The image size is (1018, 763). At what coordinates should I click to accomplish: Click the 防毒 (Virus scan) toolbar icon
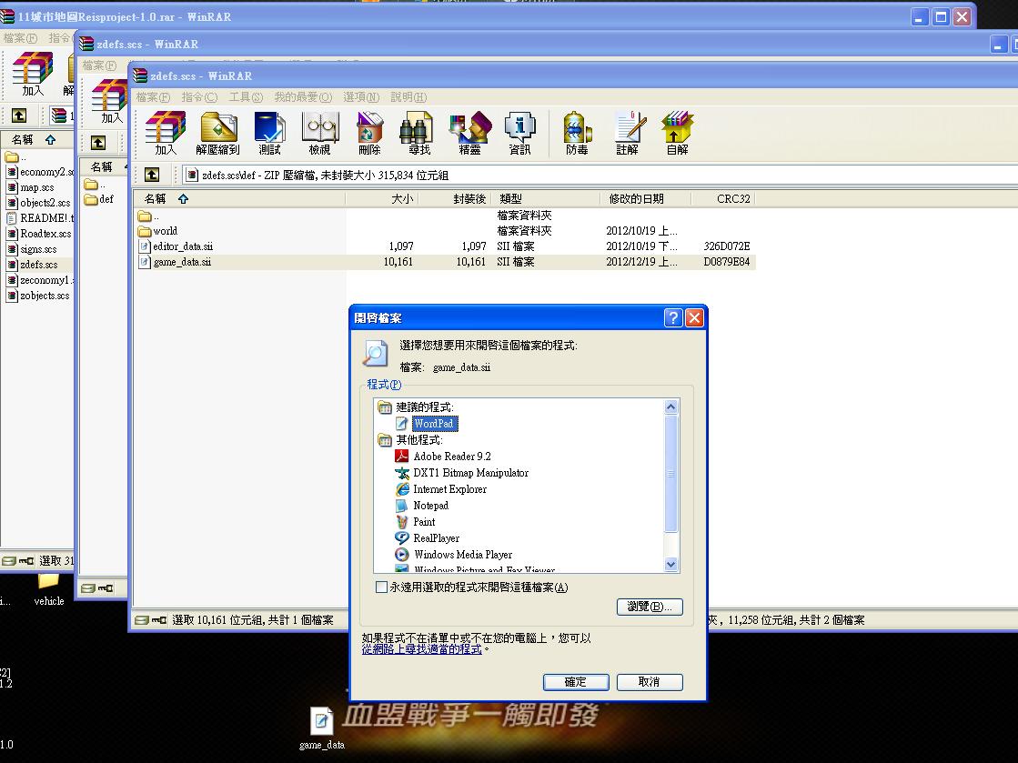pyautogui.click(x=577, y=133)
